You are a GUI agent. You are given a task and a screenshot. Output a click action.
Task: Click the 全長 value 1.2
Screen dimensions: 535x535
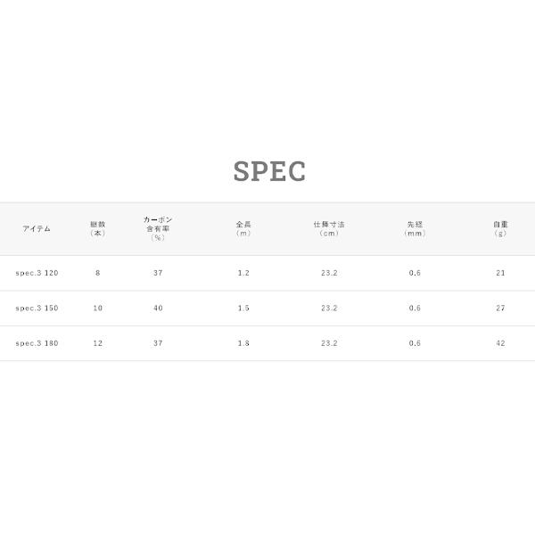(243, 273)
